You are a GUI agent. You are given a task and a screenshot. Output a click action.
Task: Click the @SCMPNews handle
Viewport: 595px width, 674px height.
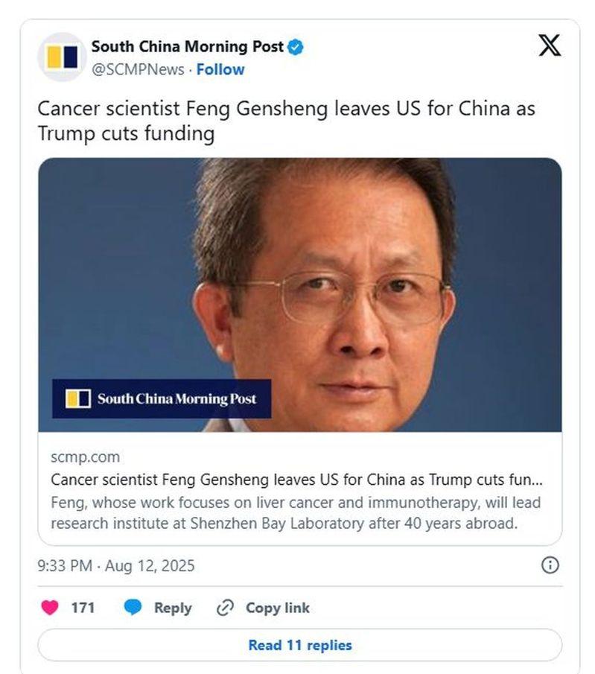pyautogui.click(x=138, y=70)
